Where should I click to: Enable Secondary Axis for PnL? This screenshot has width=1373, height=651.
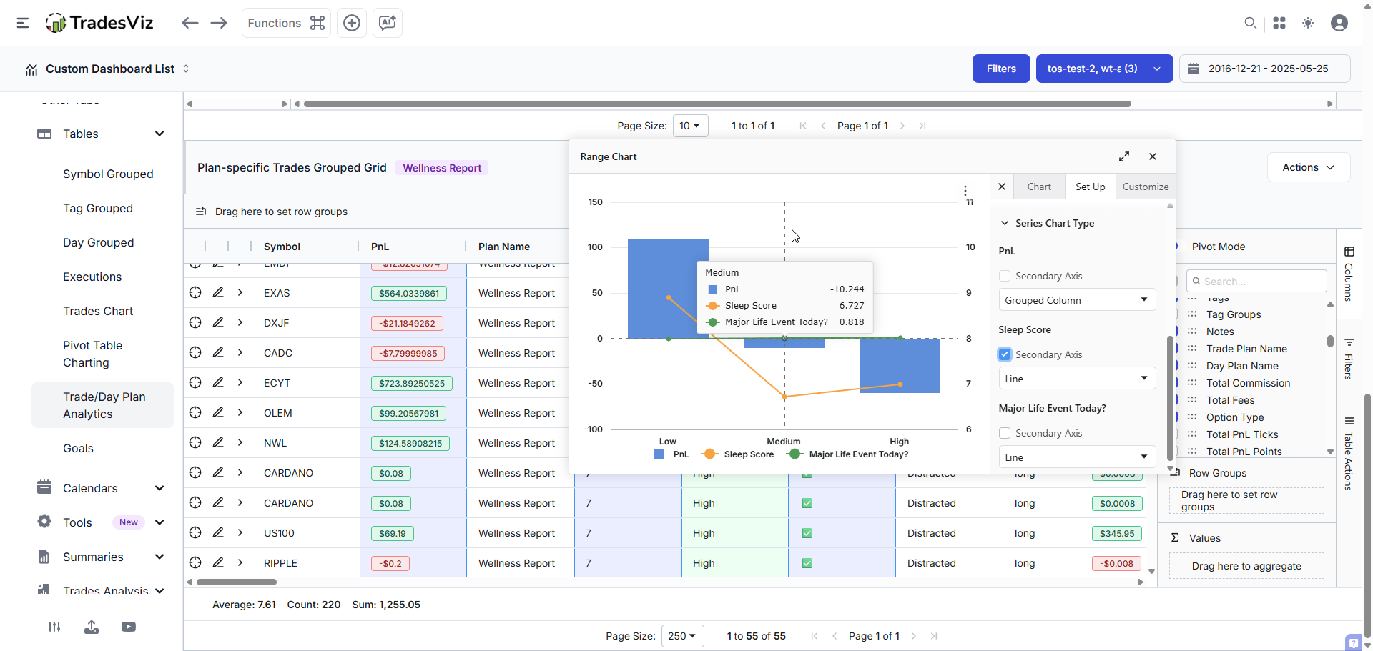click(x=1005, y=276)
